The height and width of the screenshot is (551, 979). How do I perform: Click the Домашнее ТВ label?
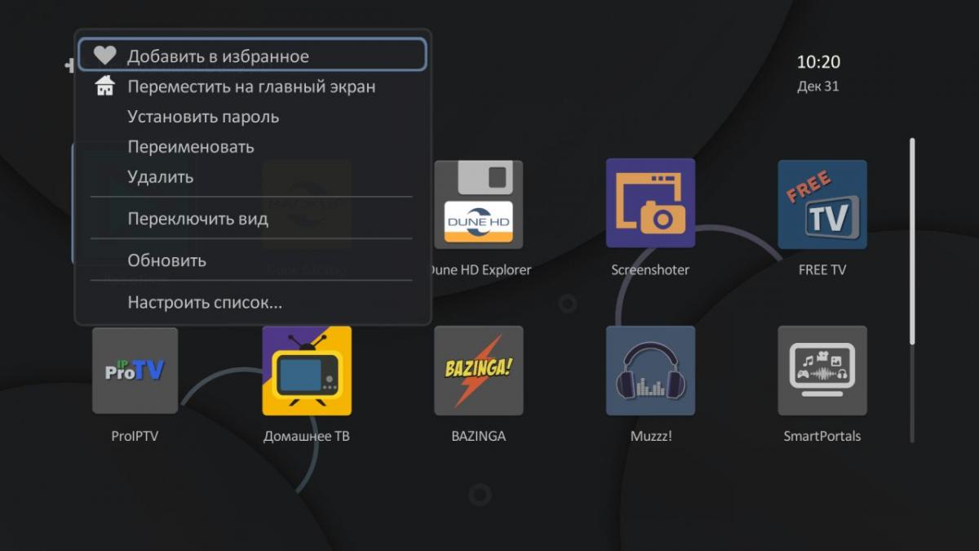[306, 436]
